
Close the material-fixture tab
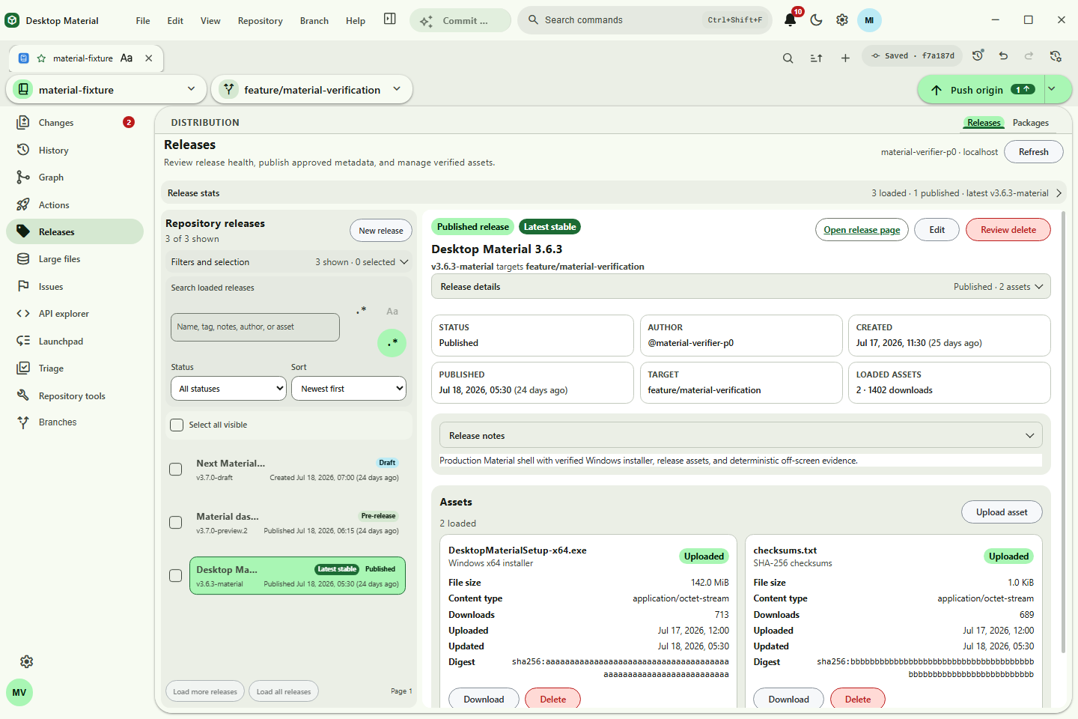pos(149,58)
